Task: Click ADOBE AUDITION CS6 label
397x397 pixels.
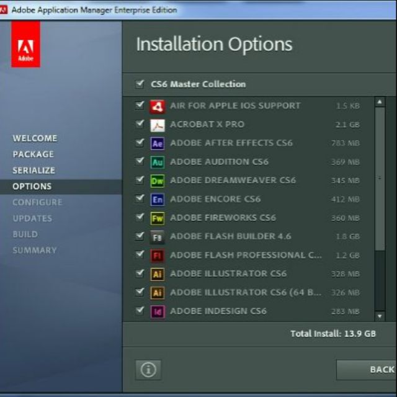Action: [x=219, y=161]
